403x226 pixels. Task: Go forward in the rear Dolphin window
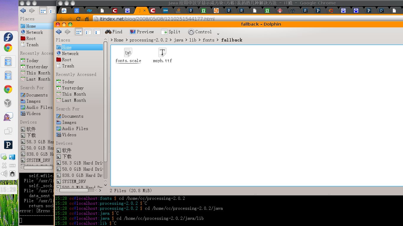[32, 11]
